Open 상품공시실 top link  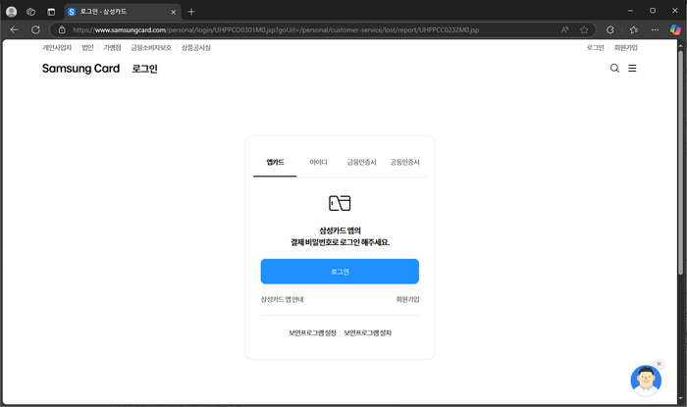(x=196, y=48)
